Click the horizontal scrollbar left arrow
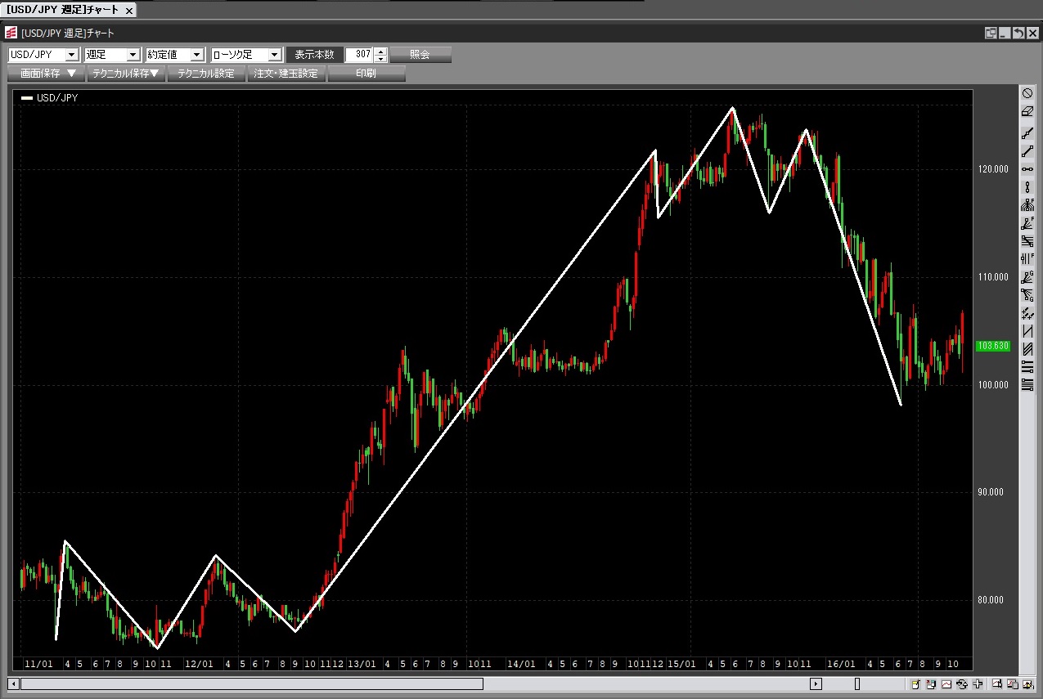 pyautogui.click(x=13, y=684)
